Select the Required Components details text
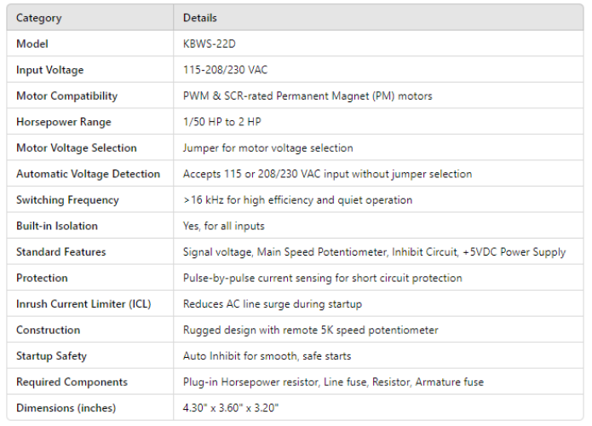The height and width of the screenshot is (426, 592). (x=333, y=383)
